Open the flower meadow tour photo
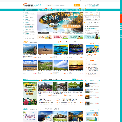This screenshot has height=122, width=122. point(45,65)
